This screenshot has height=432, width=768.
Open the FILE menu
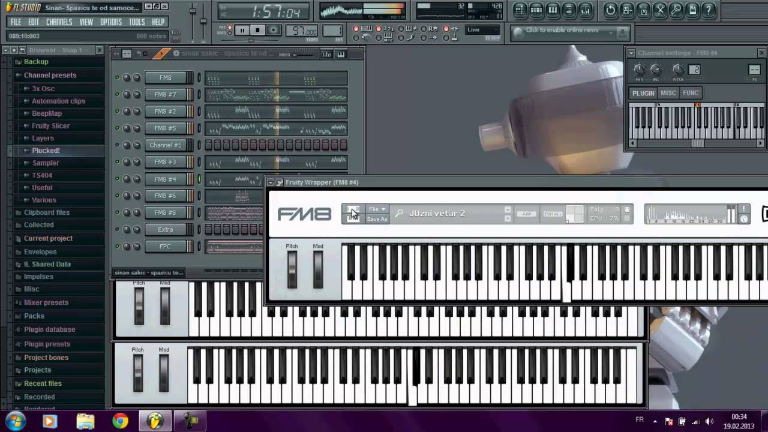tap(16, 22)
